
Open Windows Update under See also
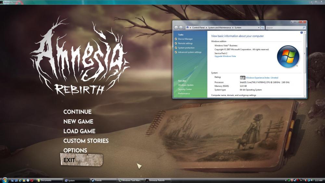186,85
